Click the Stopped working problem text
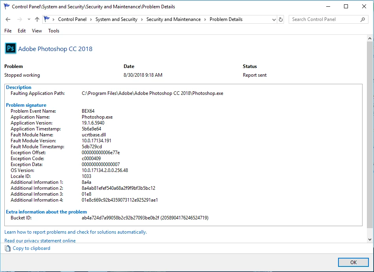Screen dimensions: 374x272 pos(22,75)
